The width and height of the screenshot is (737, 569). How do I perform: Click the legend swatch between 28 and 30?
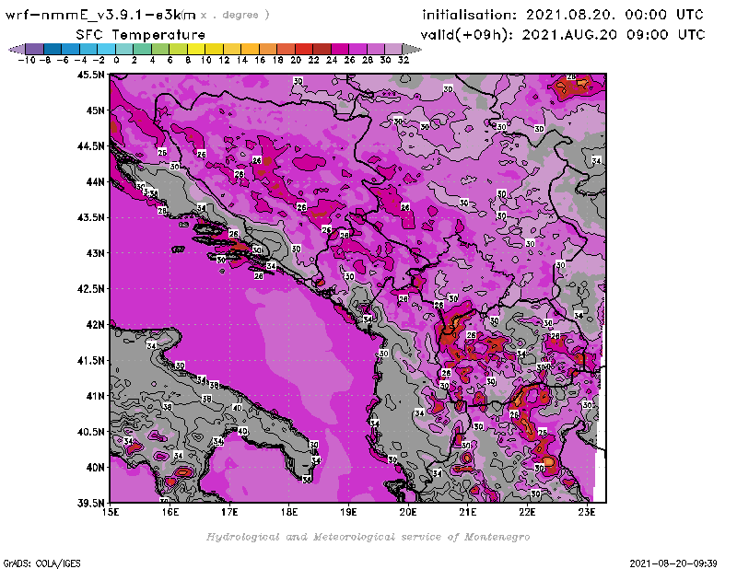point(376,49)
